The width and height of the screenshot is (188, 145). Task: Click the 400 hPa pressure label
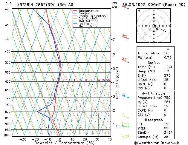[x=8, y=39]
